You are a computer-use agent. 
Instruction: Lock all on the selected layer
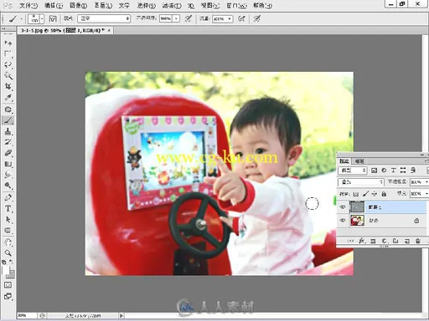(384, 194)
